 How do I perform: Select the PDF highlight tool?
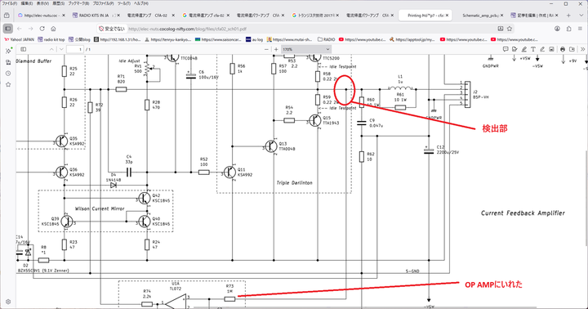[523, 49]
